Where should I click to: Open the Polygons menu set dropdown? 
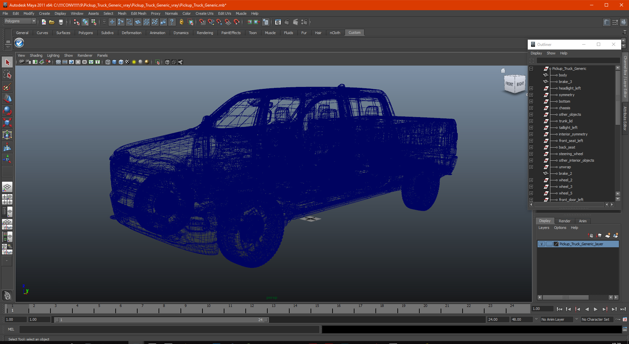click(x=20, y=21)
